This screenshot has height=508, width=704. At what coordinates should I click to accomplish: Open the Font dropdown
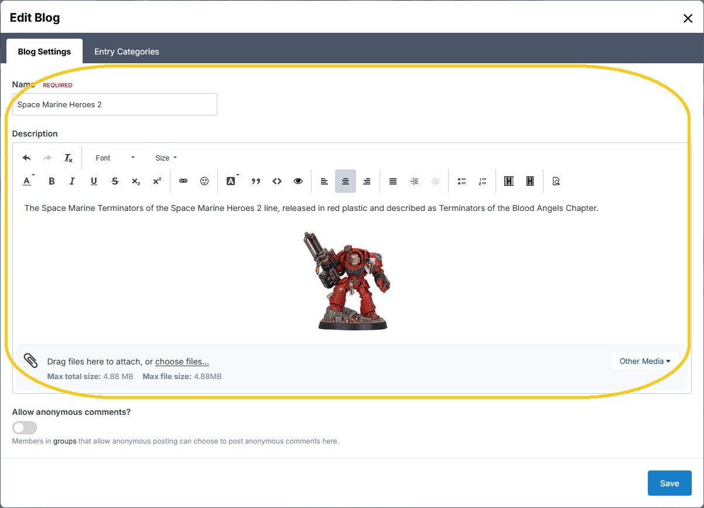point(115,158)
